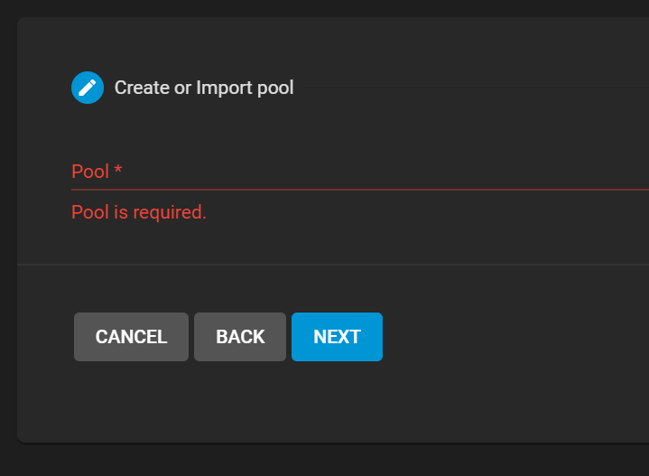Select the 'Create or Import pool' step label
The height and width of the screenshot is (476, 649).
coord(204,88)
